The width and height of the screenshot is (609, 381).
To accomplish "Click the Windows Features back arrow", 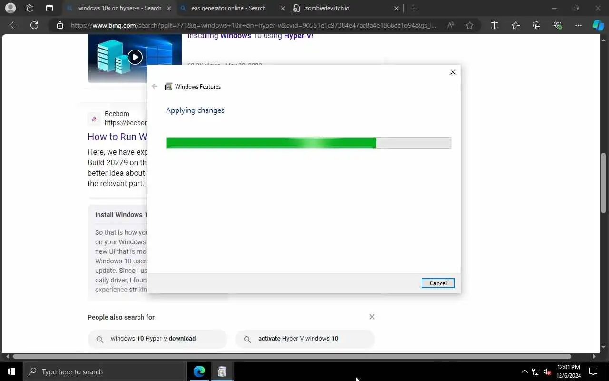I will [154, 86].
